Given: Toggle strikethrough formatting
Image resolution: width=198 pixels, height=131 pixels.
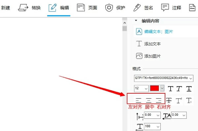Looking at the screenshot, I should tap(169, 100).
